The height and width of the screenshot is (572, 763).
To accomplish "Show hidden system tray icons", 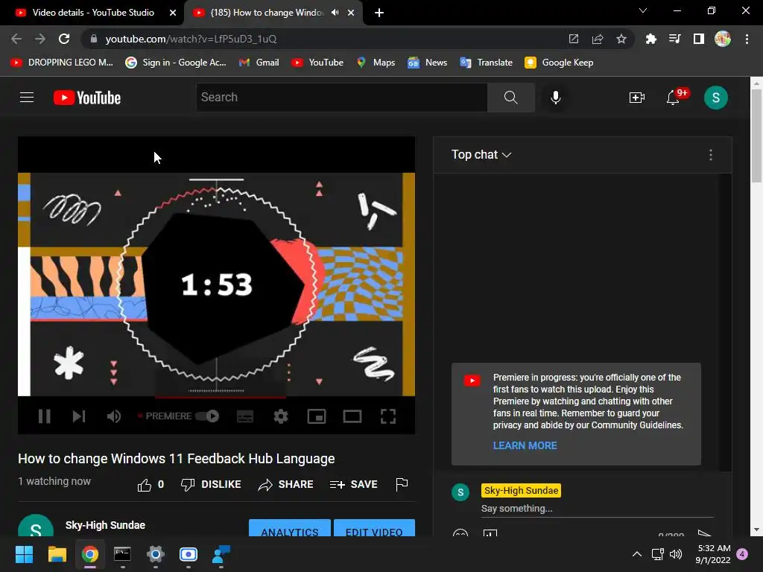I will tap(636, 554).
